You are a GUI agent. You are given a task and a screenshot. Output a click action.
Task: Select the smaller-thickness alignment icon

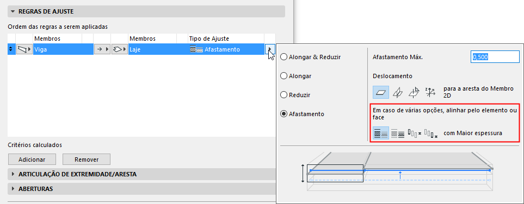click(398, 133)
